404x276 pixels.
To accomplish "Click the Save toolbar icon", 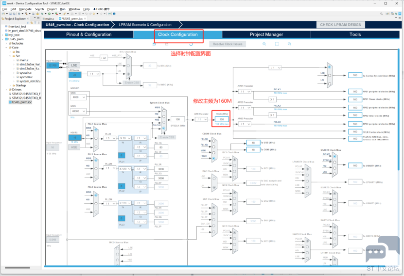I will click(11, 14).
